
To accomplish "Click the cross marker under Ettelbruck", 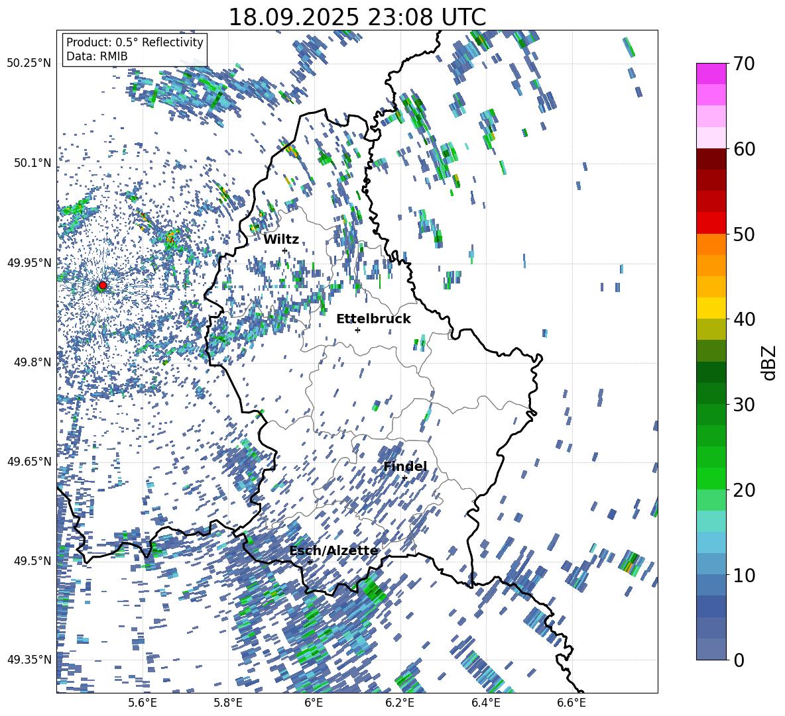I will point(357,330).
